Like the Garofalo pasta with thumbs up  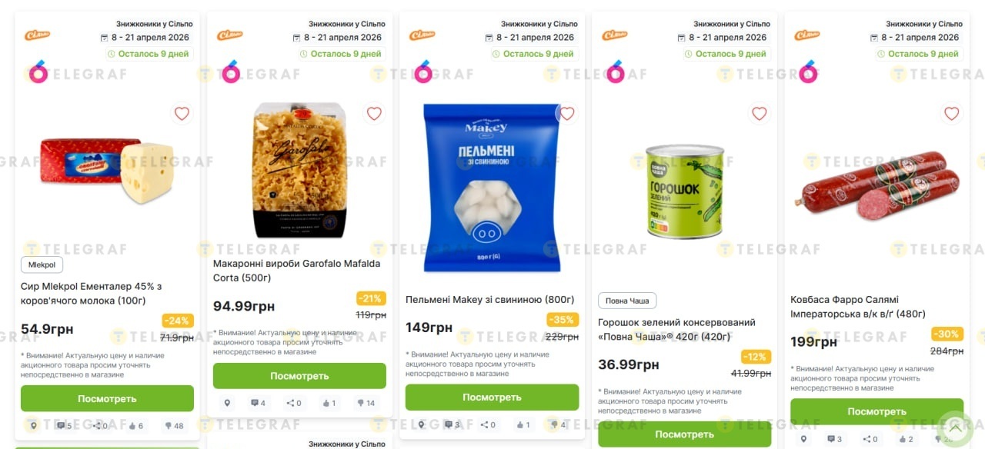pyautogui.click(x=329, y=403)
